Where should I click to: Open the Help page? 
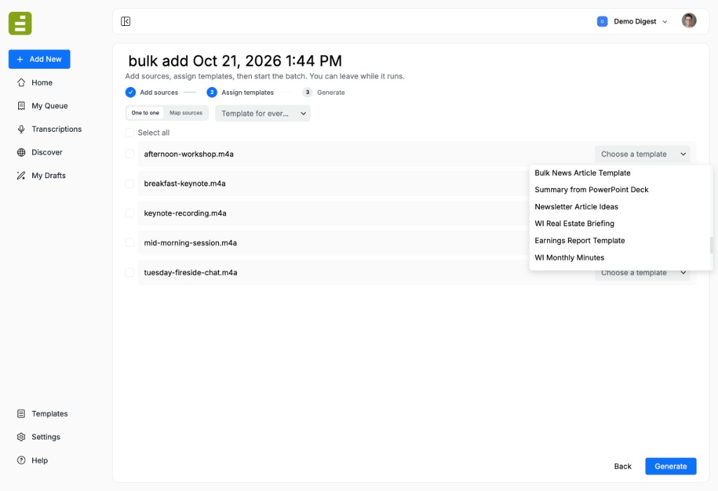click(x=39, y=460)
